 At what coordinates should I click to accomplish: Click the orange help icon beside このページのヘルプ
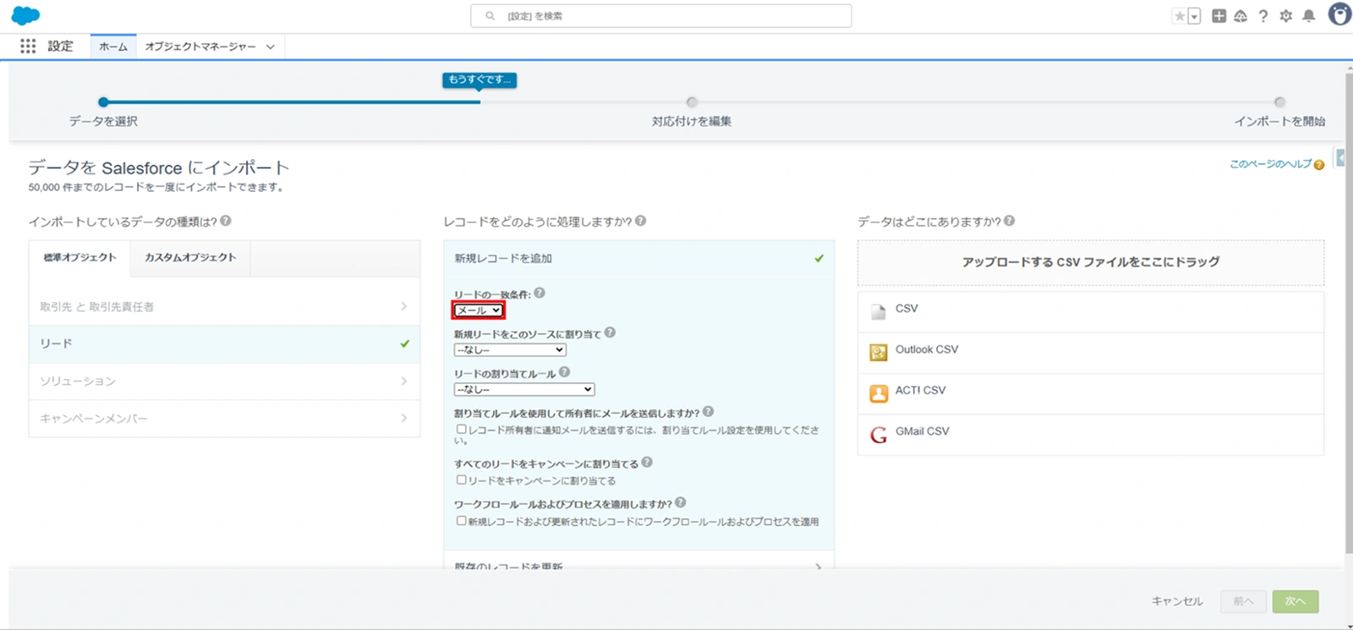tap(1319, 165)
